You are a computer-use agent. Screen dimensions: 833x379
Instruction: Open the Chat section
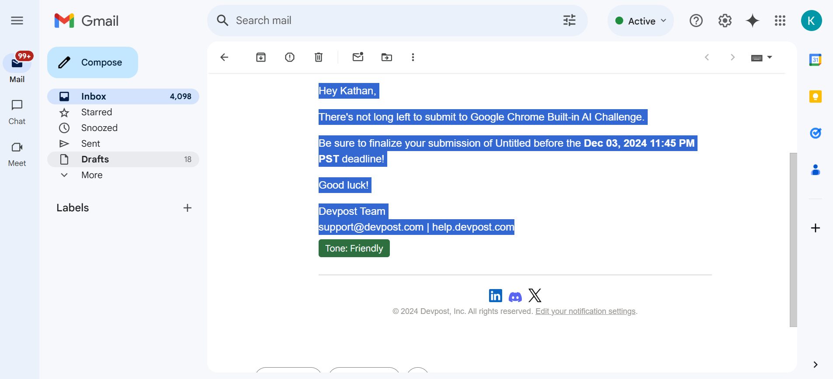(17, 112)
